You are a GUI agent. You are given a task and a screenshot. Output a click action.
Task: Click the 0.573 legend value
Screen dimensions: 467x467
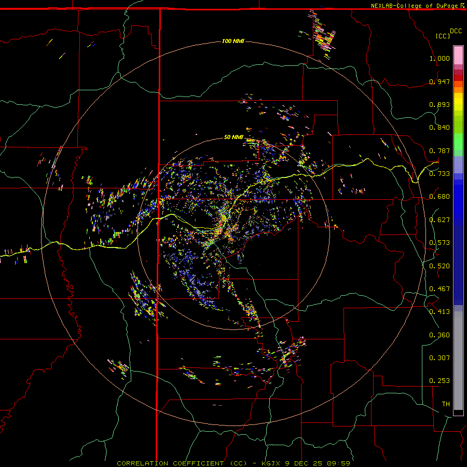(x=439, y=243)
